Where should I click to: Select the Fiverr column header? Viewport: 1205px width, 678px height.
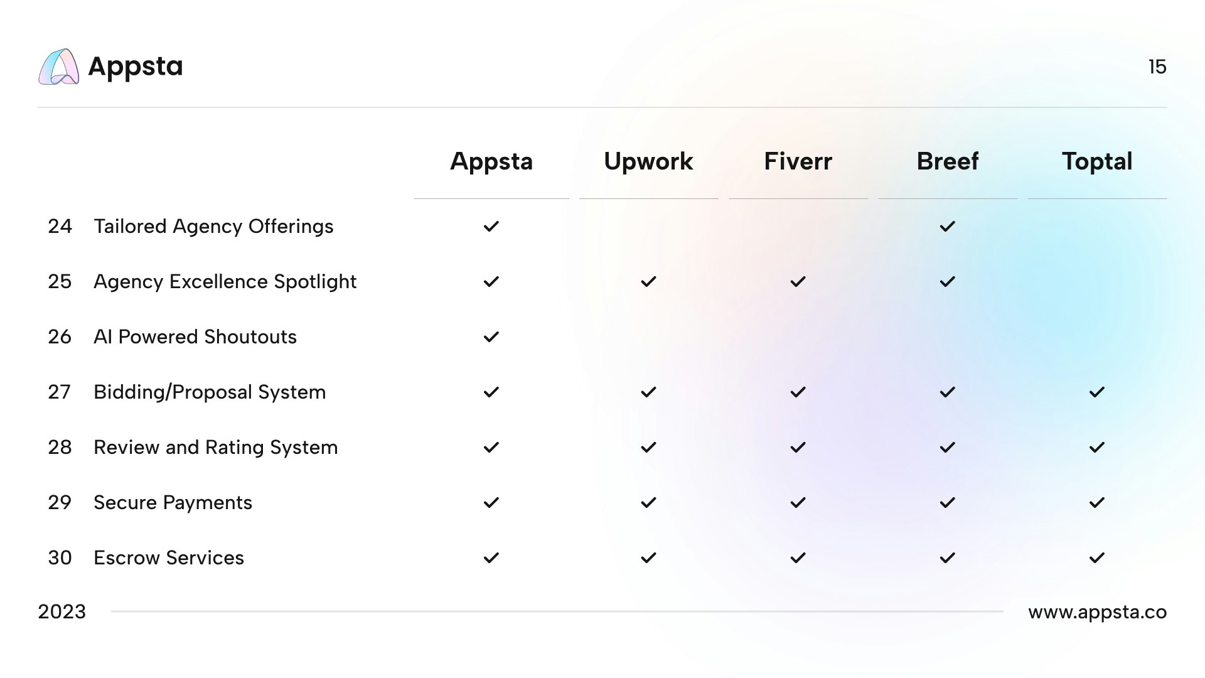798,161
